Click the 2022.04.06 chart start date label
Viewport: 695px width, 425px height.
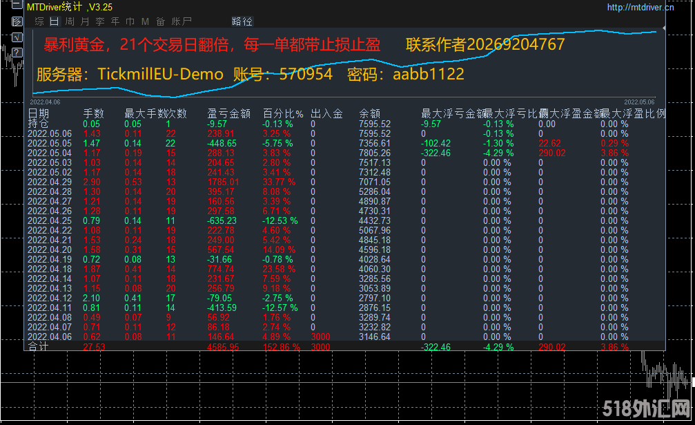click(x=46, y=102)
